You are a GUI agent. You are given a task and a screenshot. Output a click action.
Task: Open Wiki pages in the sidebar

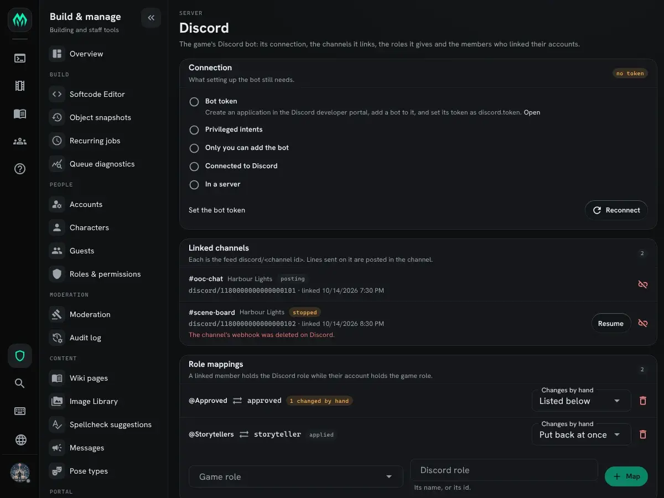(103, 378)
